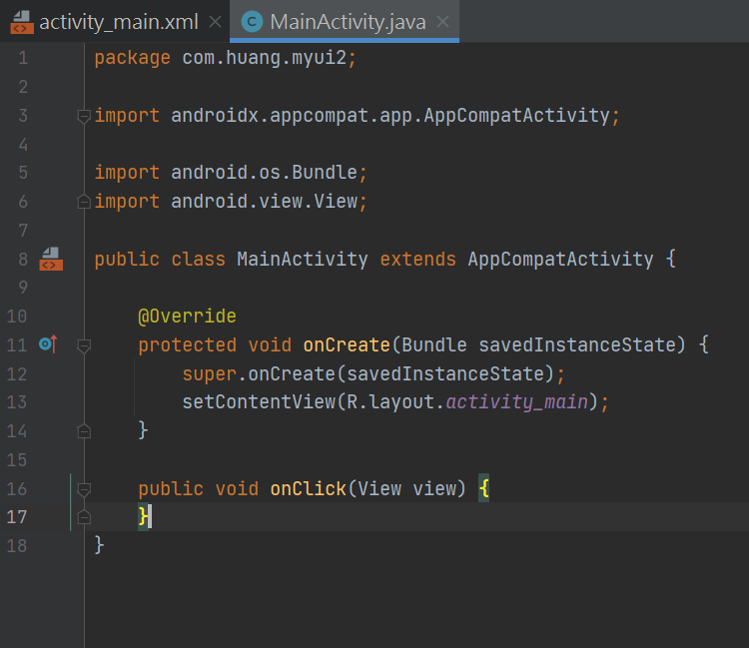
Task: Open related XML layout gutter icon on line 8
Action: coord(51,259)
